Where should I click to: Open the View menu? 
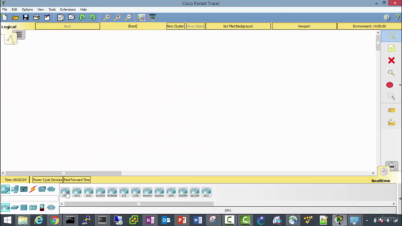pyautogui.click(x=40, y=9)
